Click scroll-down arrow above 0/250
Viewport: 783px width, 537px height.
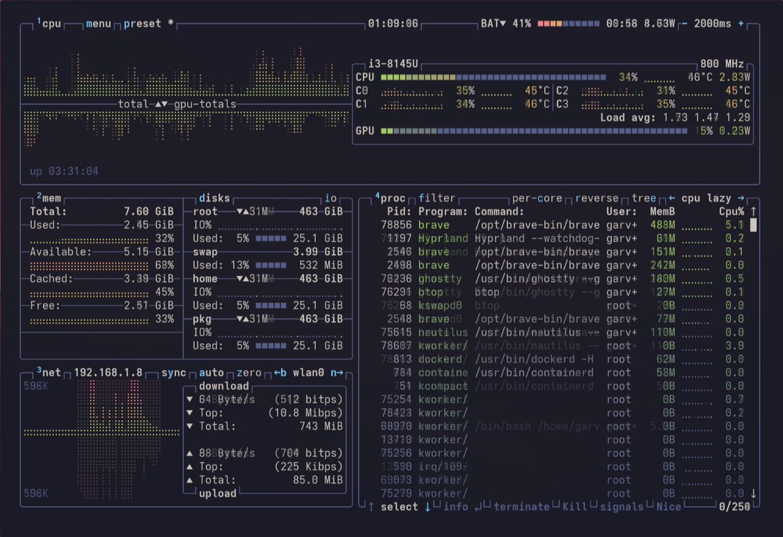(754, 493)
